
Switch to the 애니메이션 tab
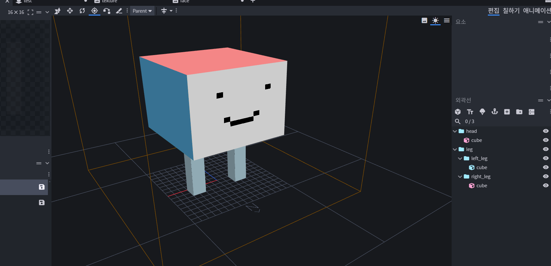coord(537,11)
